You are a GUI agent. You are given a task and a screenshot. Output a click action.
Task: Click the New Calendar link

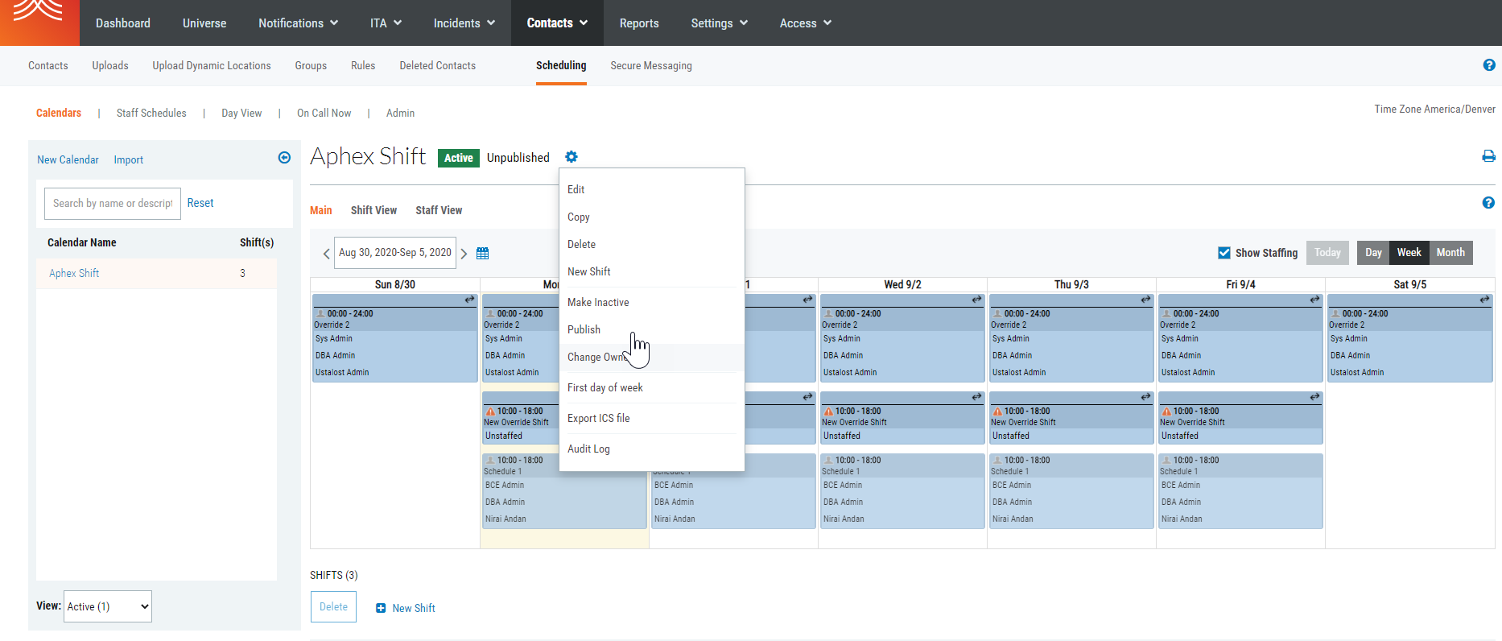click(x=68, y=159)
